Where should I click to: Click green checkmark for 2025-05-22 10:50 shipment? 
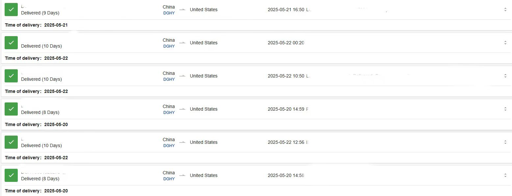pos(11,76)
